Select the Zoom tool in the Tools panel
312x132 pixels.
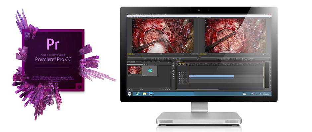click(173, 78)
